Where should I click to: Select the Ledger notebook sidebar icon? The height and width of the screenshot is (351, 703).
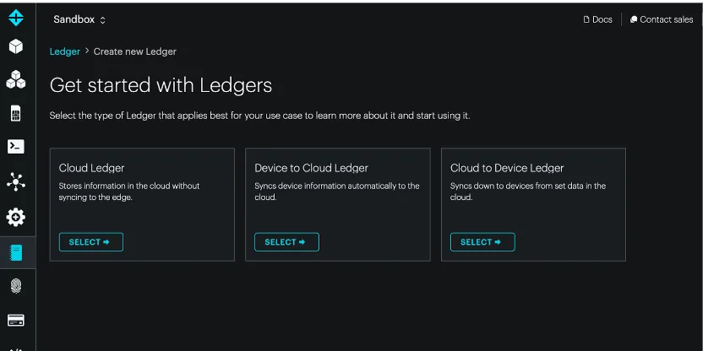point(16,253)
